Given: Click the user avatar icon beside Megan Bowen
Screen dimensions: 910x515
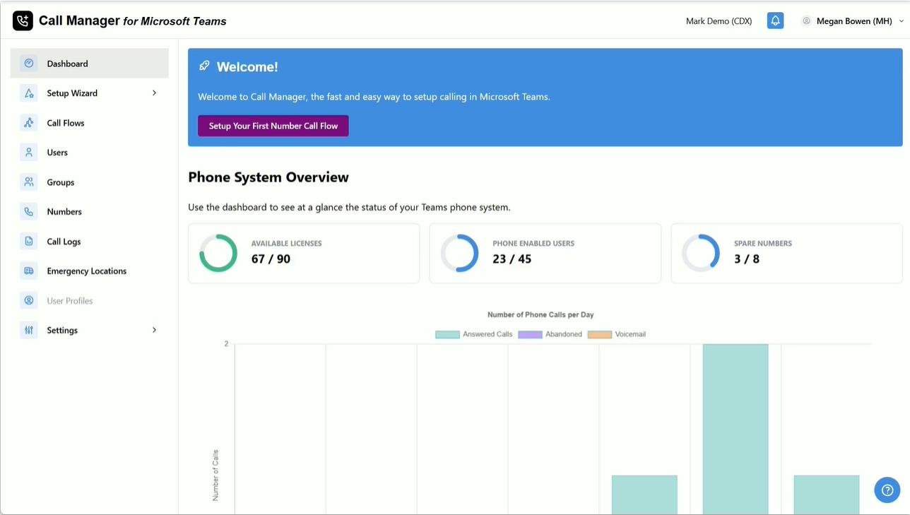Looking at the screenshot, I should point(806,21).
